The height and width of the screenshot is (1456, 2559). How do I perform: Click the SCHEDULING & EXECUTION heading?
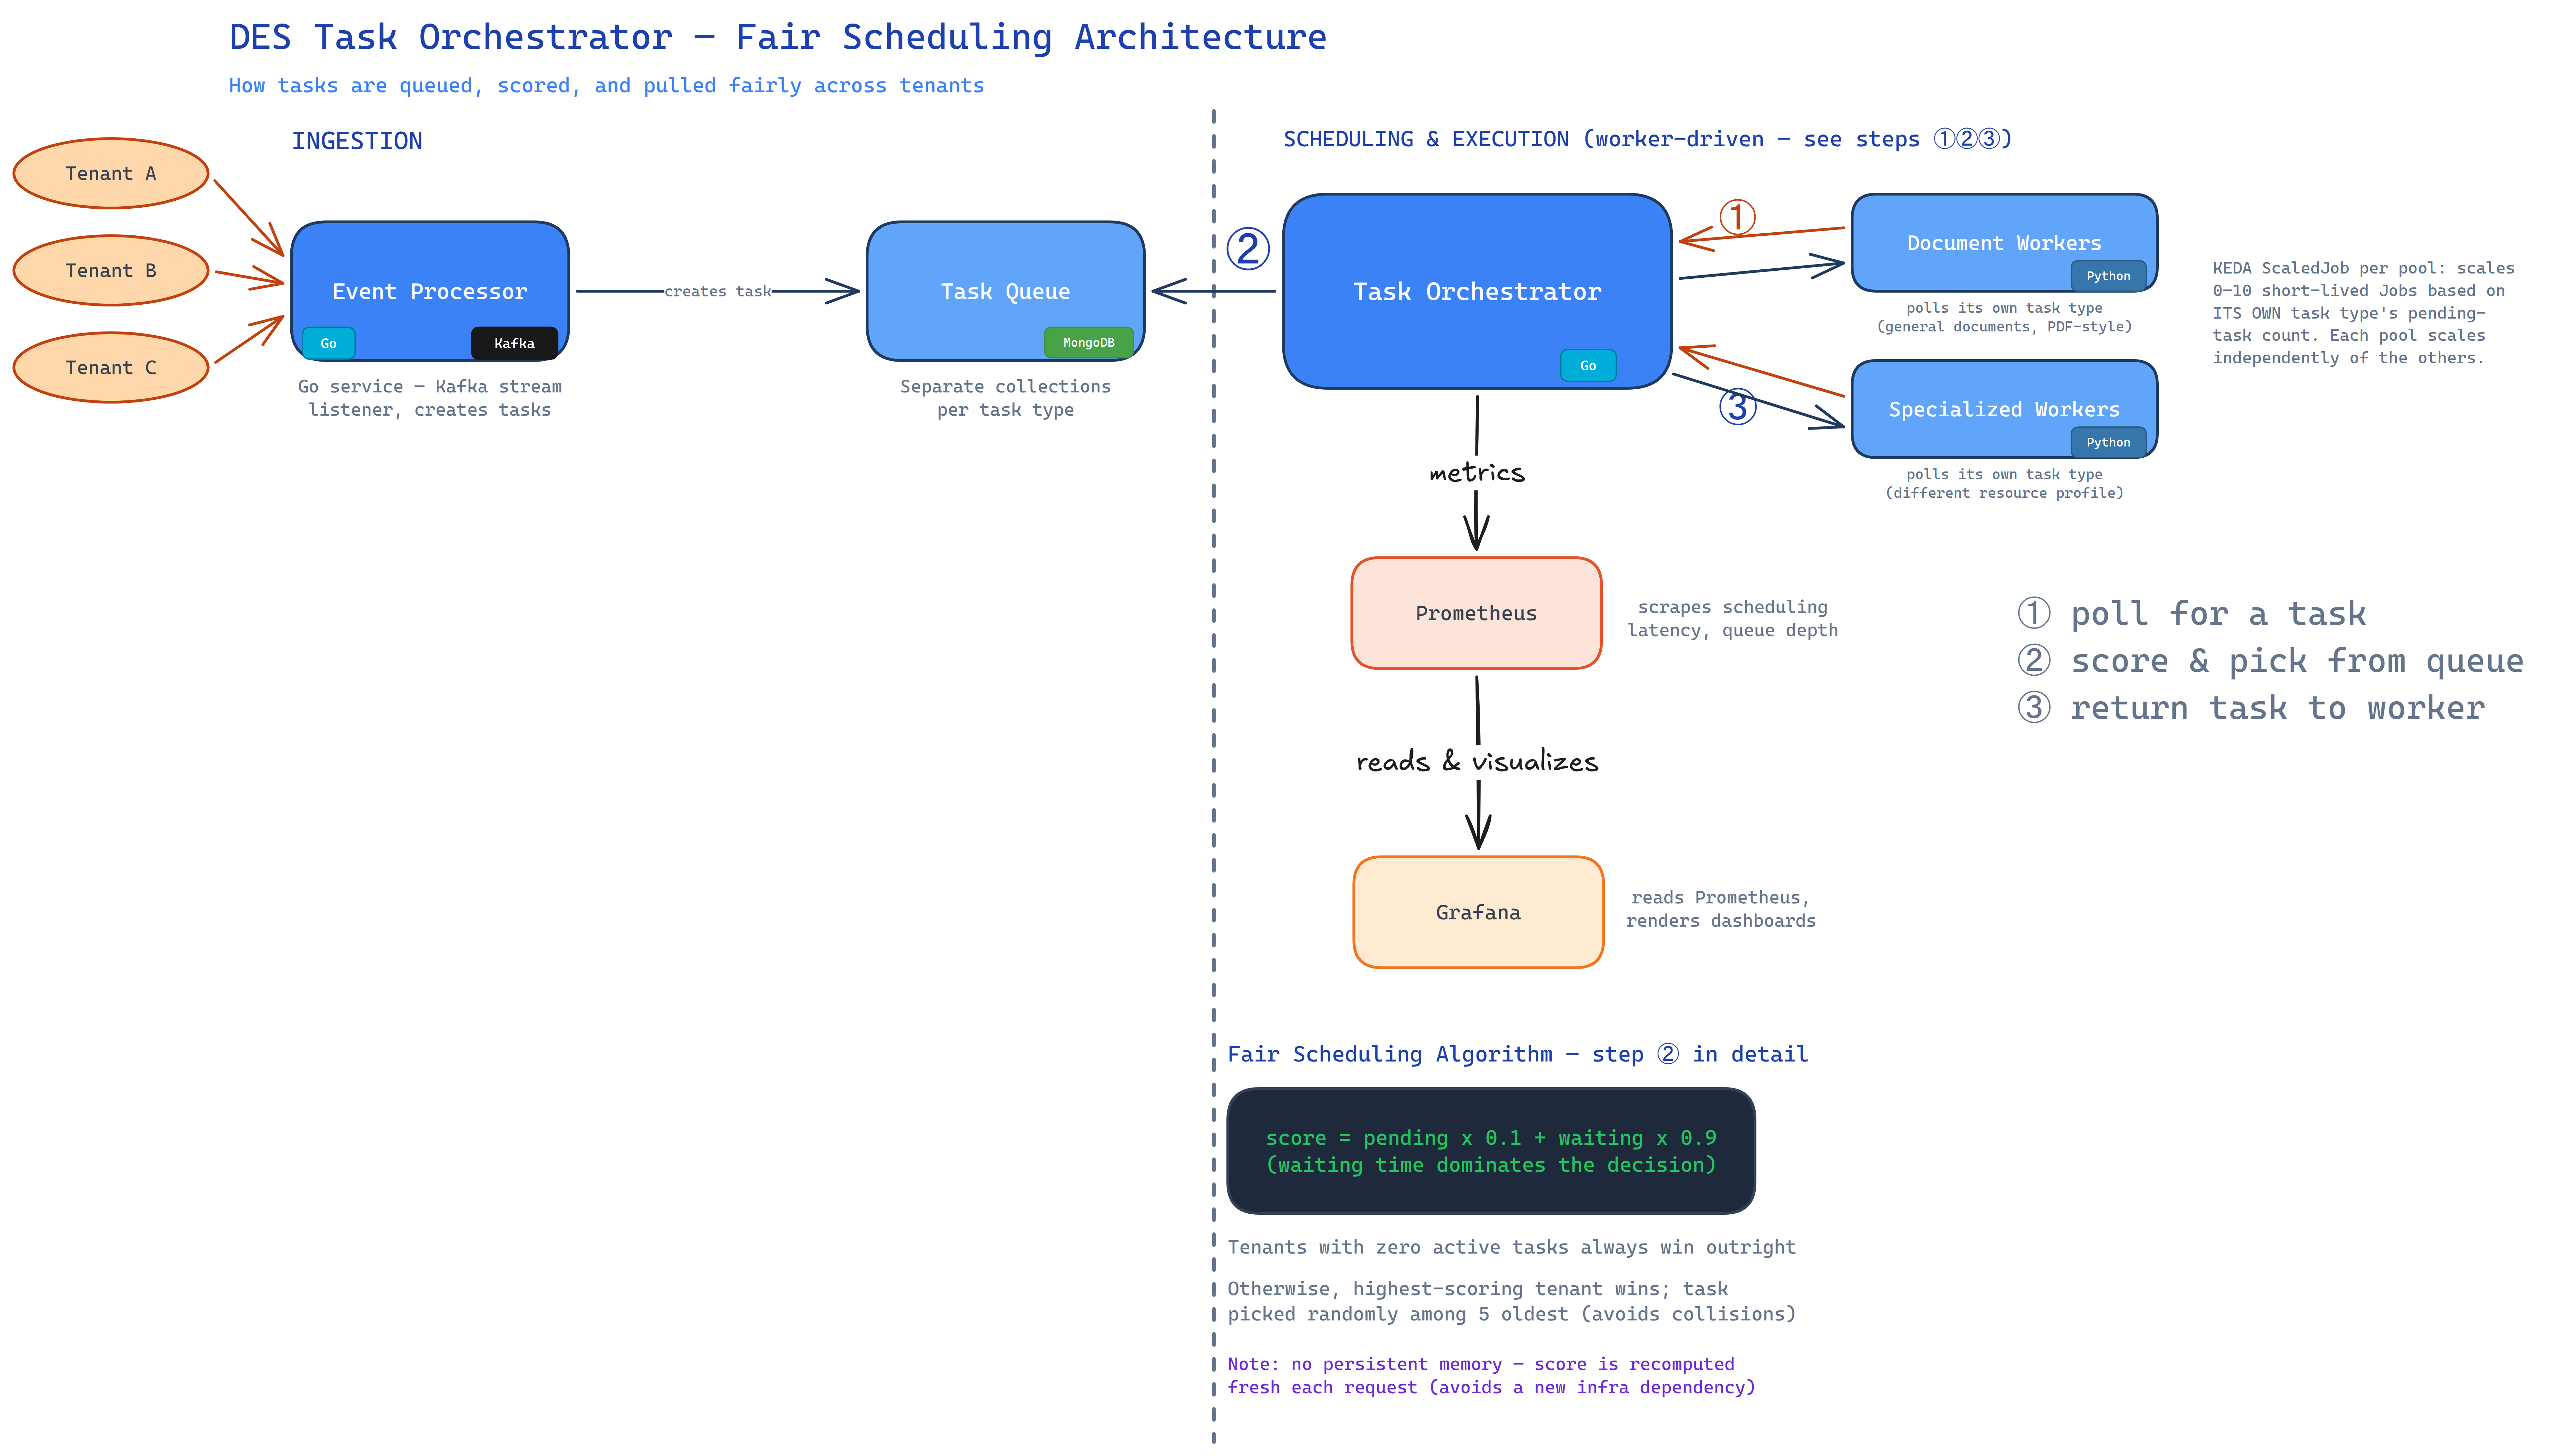click(x=1647, y=139)
